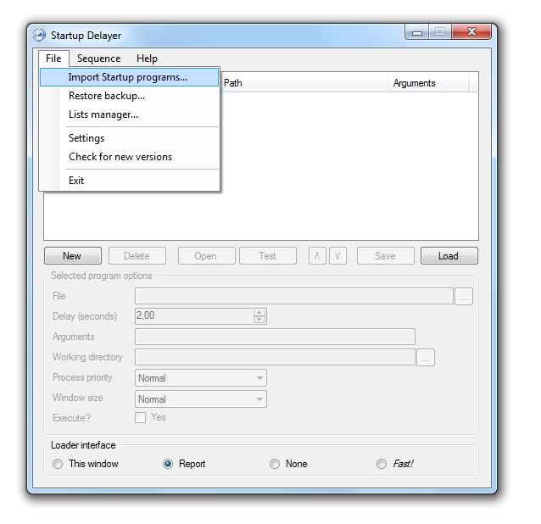
Task: Select Restore backup from File menu
Action: [x=130, y=96]
